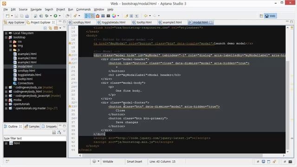Collapse the bootstrap project node

(6, 37)
